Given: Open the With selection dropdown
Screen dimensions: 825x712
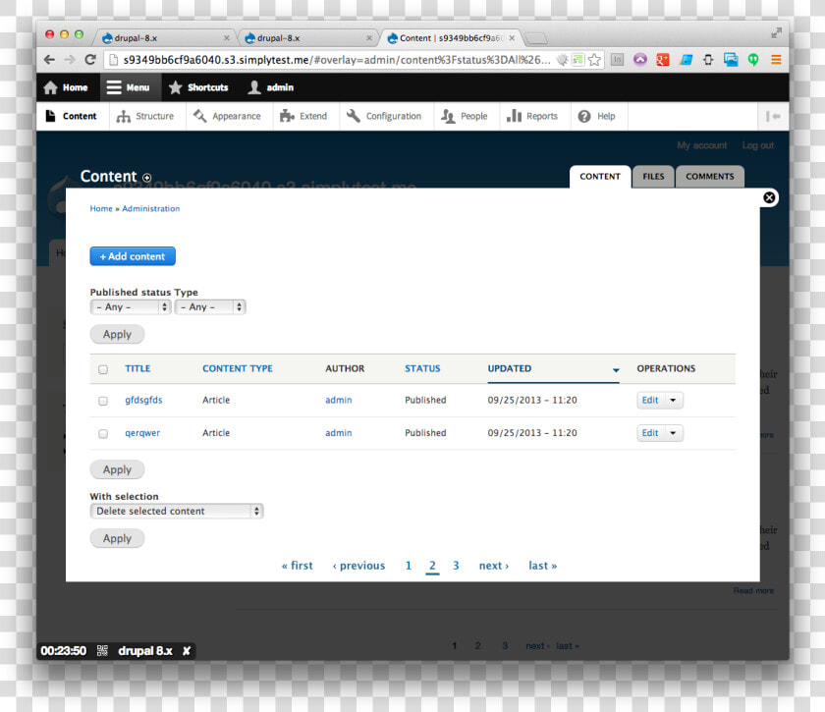Looking at the screenshot, I should (x=177, y=511).
